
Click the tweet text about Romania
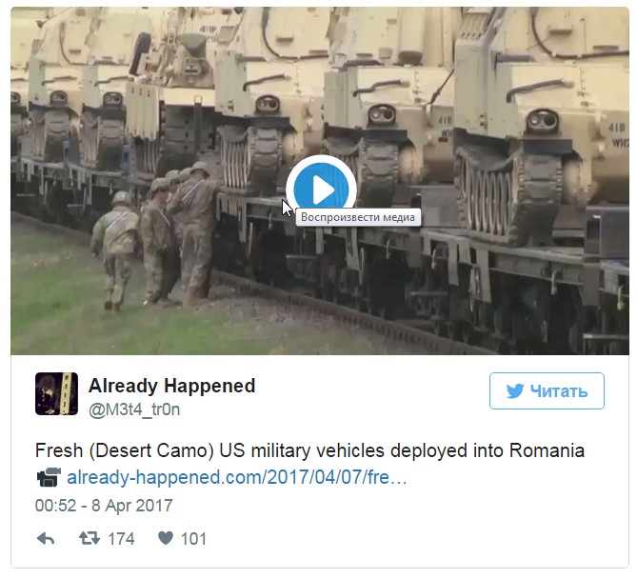click(x=310, y=450)
